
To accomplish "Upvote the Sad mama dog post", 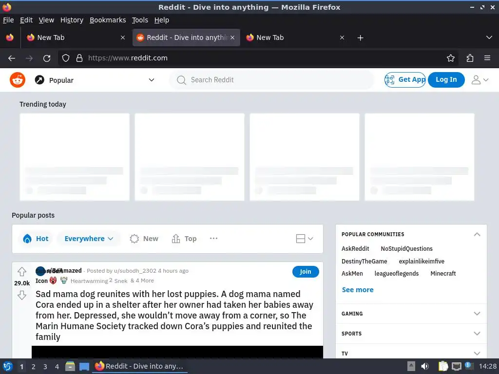I will tap(22, 272).
